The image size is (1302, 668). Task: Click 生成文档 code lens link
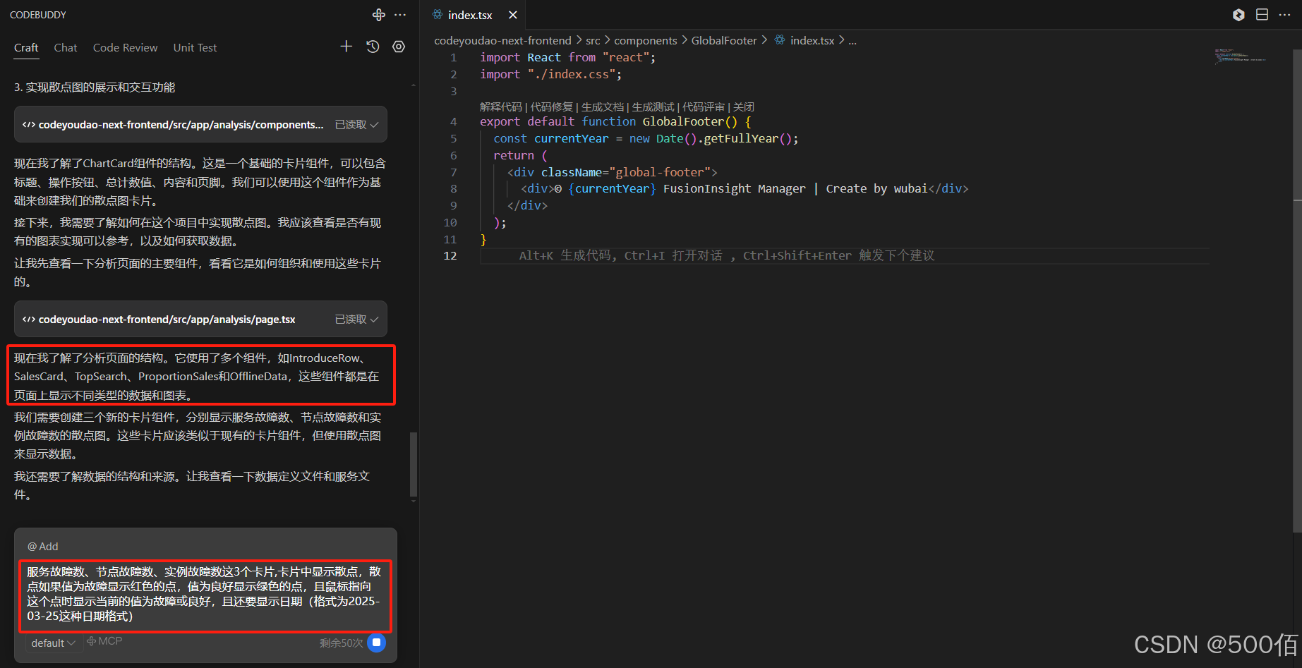coord(603,107)
